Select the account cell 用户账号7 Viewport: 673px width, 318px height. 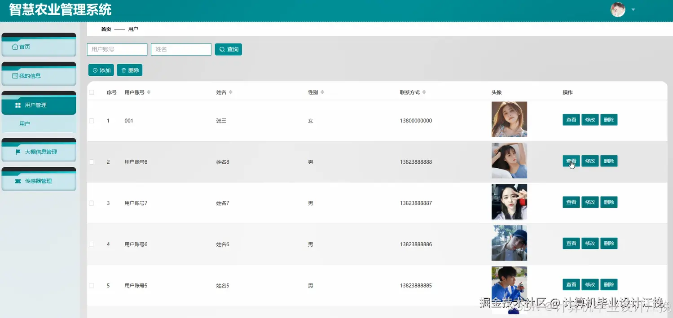(x=136, y=203)
